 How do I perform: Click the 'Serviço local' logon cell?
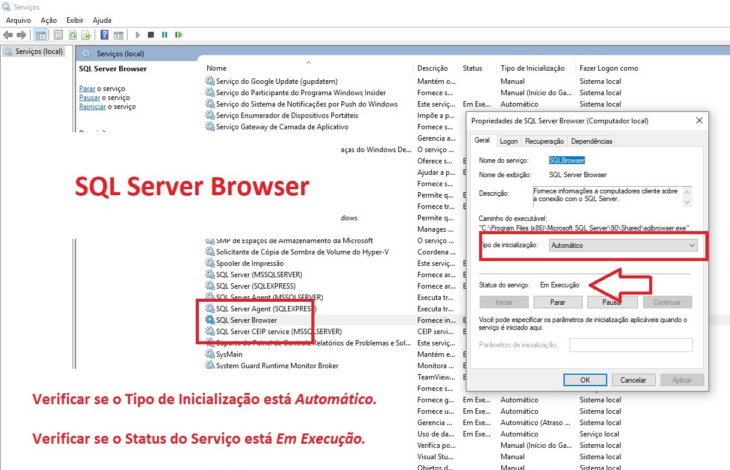(599, 434)
